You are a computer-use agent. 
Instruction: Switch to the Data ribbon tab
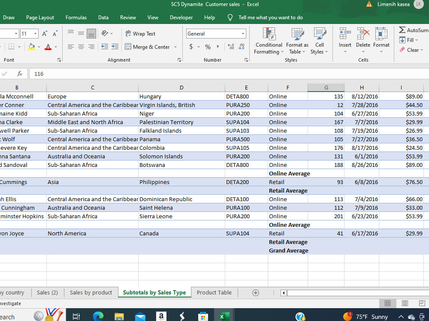[x=103, y=18]
